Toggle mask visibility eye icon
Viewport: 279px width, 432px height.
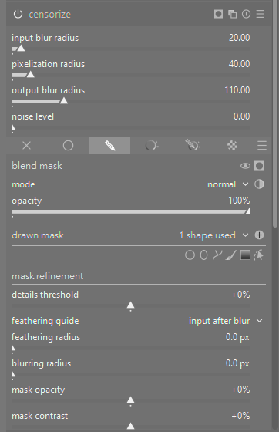(245, 166)
